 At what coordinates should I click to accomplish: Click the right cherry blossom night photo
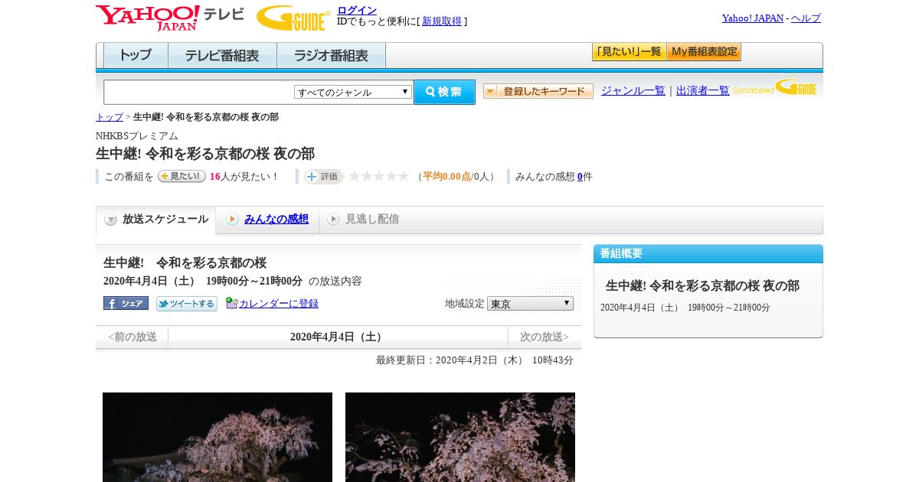[460, 437]
